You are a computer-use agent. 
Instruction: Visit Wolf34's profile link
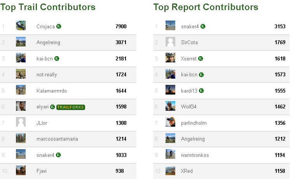[189, 107]
